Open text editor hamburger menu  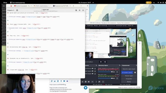[x=80, y=10]
